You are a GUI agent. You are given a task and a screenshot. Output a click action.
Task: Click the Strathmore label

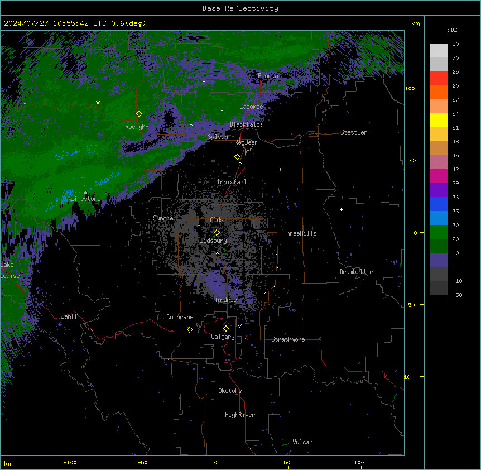(288, 339)
